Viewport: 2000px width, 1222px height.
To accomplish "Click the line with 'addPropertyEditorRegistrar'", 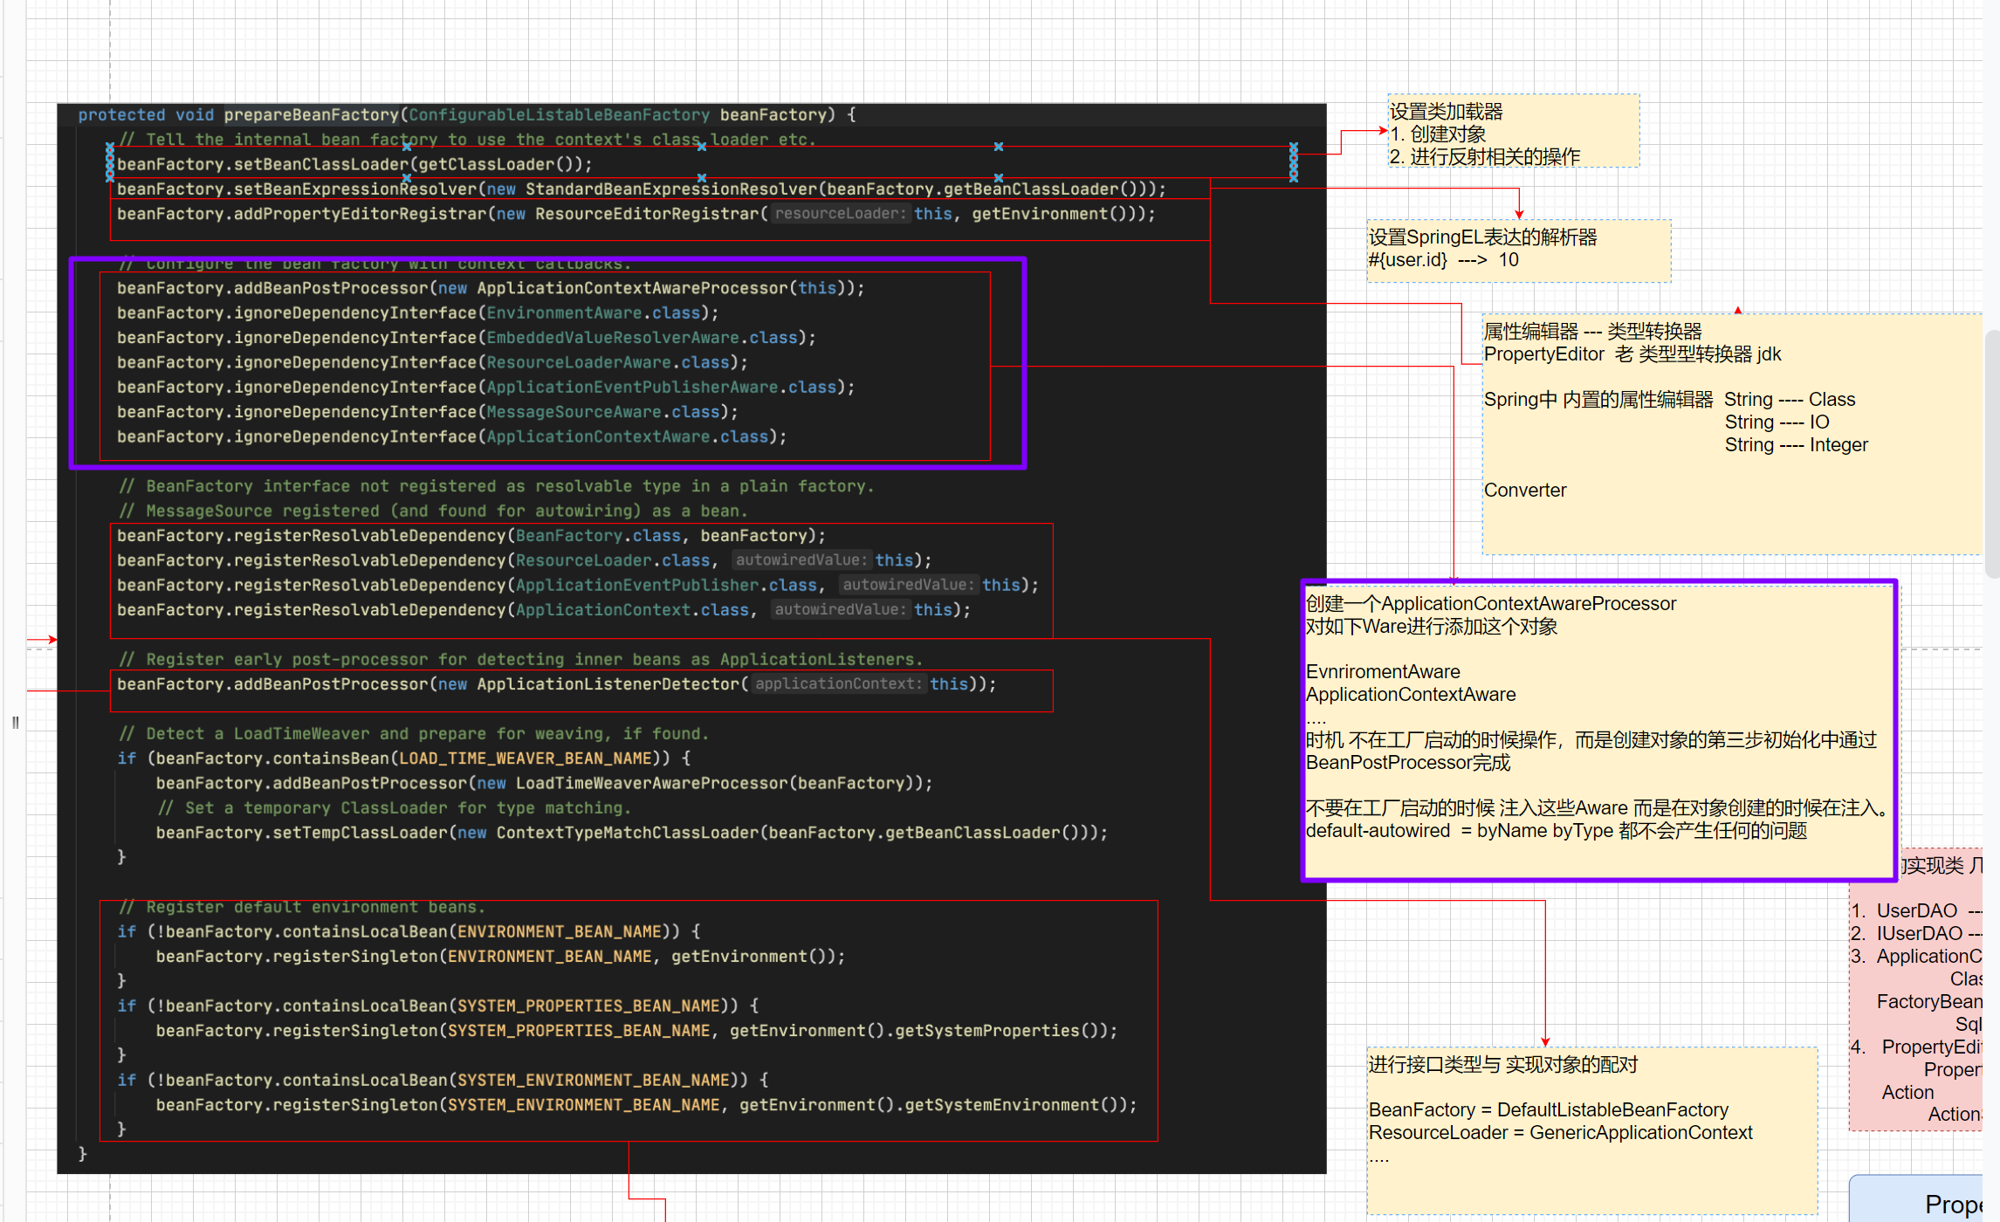I will pyautogui.click(x=636, y=214).
